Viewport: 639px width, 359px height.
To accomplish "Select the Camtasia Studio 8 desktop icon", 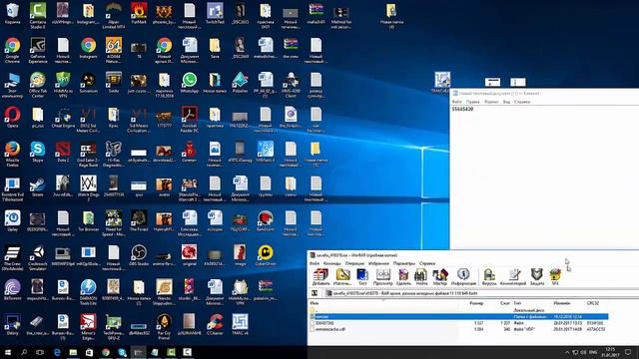I will 38,16.
